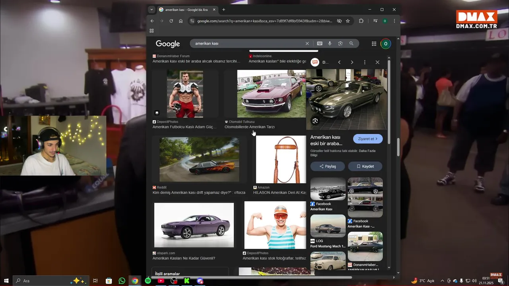Open the on-screen keyboard input tool
Viewport: 509px width, 286px height.
point(320,44)
